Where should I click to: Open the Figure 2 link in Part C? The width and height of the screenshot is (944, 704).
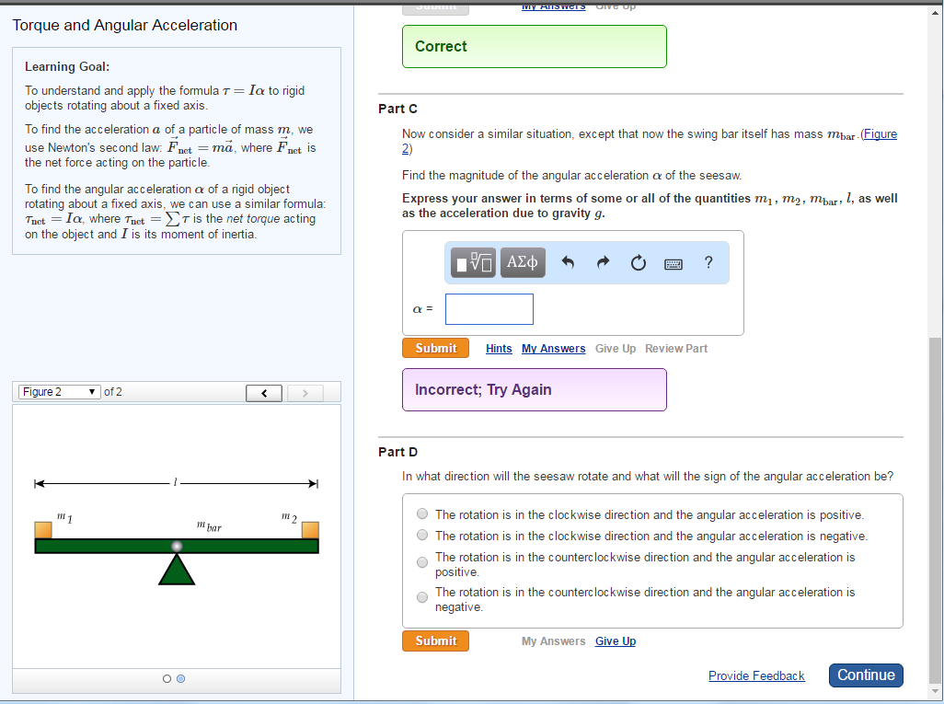[881, 133]
